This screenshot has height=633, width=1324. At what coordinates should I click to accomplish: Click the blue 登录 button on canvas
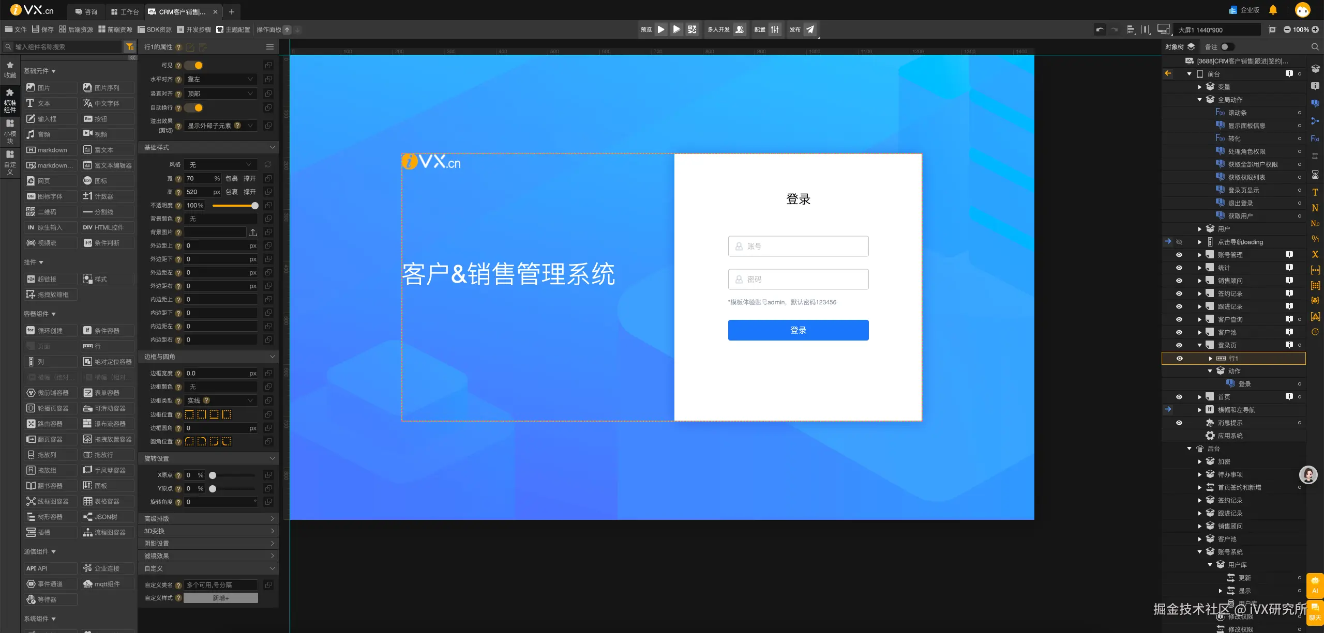[798, 330]
